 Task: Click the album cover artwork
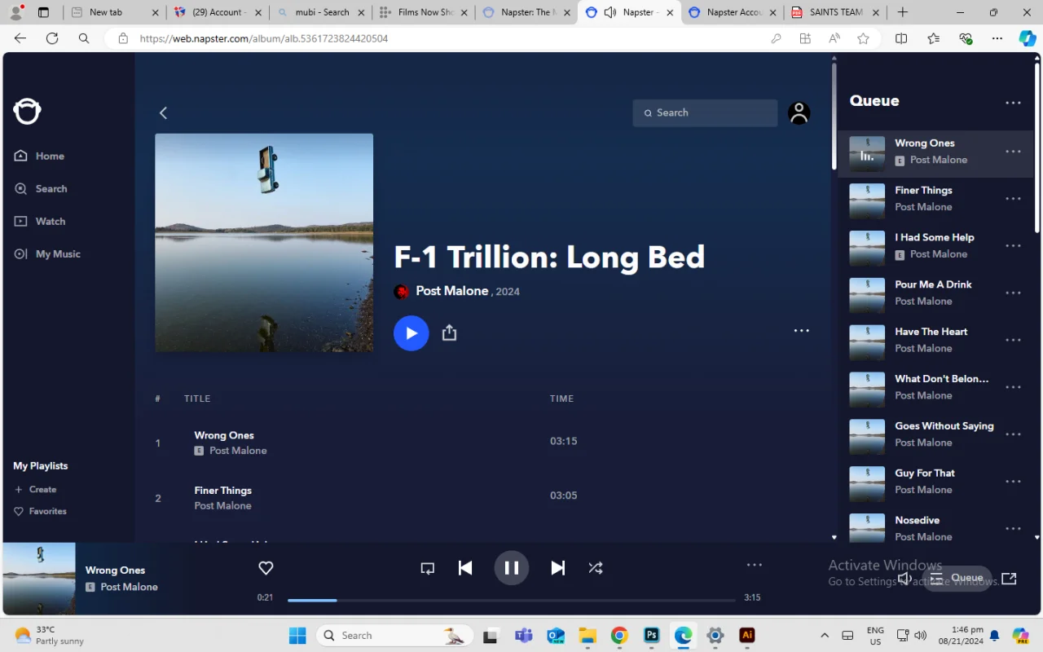pyautogui.click(x=264, y=243)
